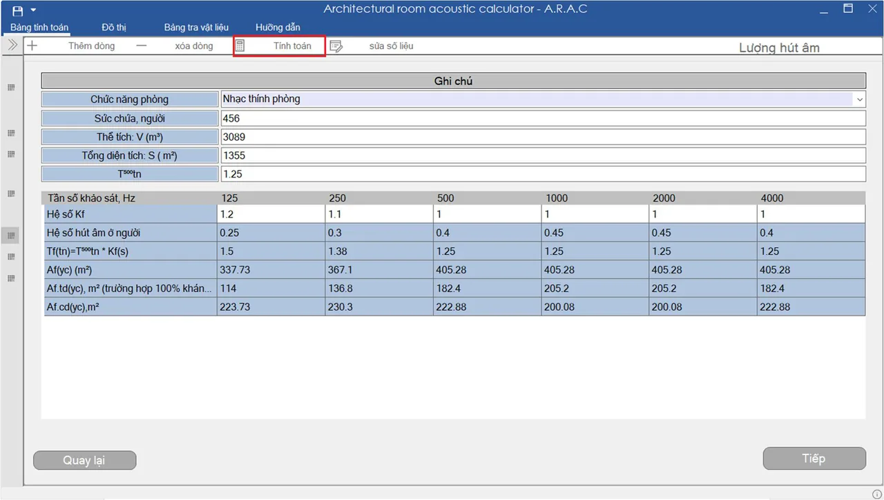
Task: Click the Ghi chú header bar
Action: (453, 81)
